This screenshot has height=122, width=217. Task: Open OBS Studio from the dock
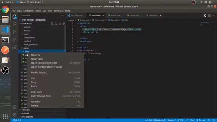tap(5, 70)
